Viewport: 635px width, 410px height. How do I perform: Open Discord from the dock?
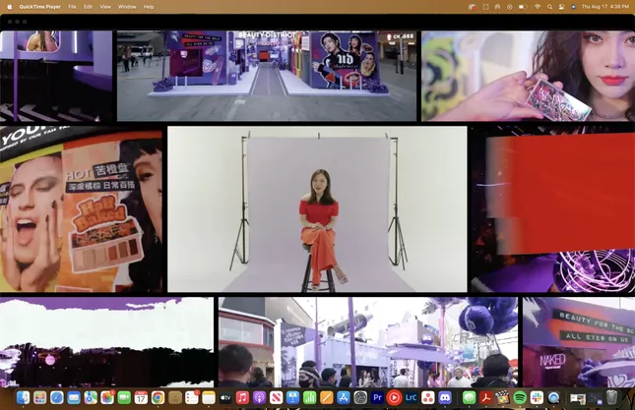[x=444, y=397]
